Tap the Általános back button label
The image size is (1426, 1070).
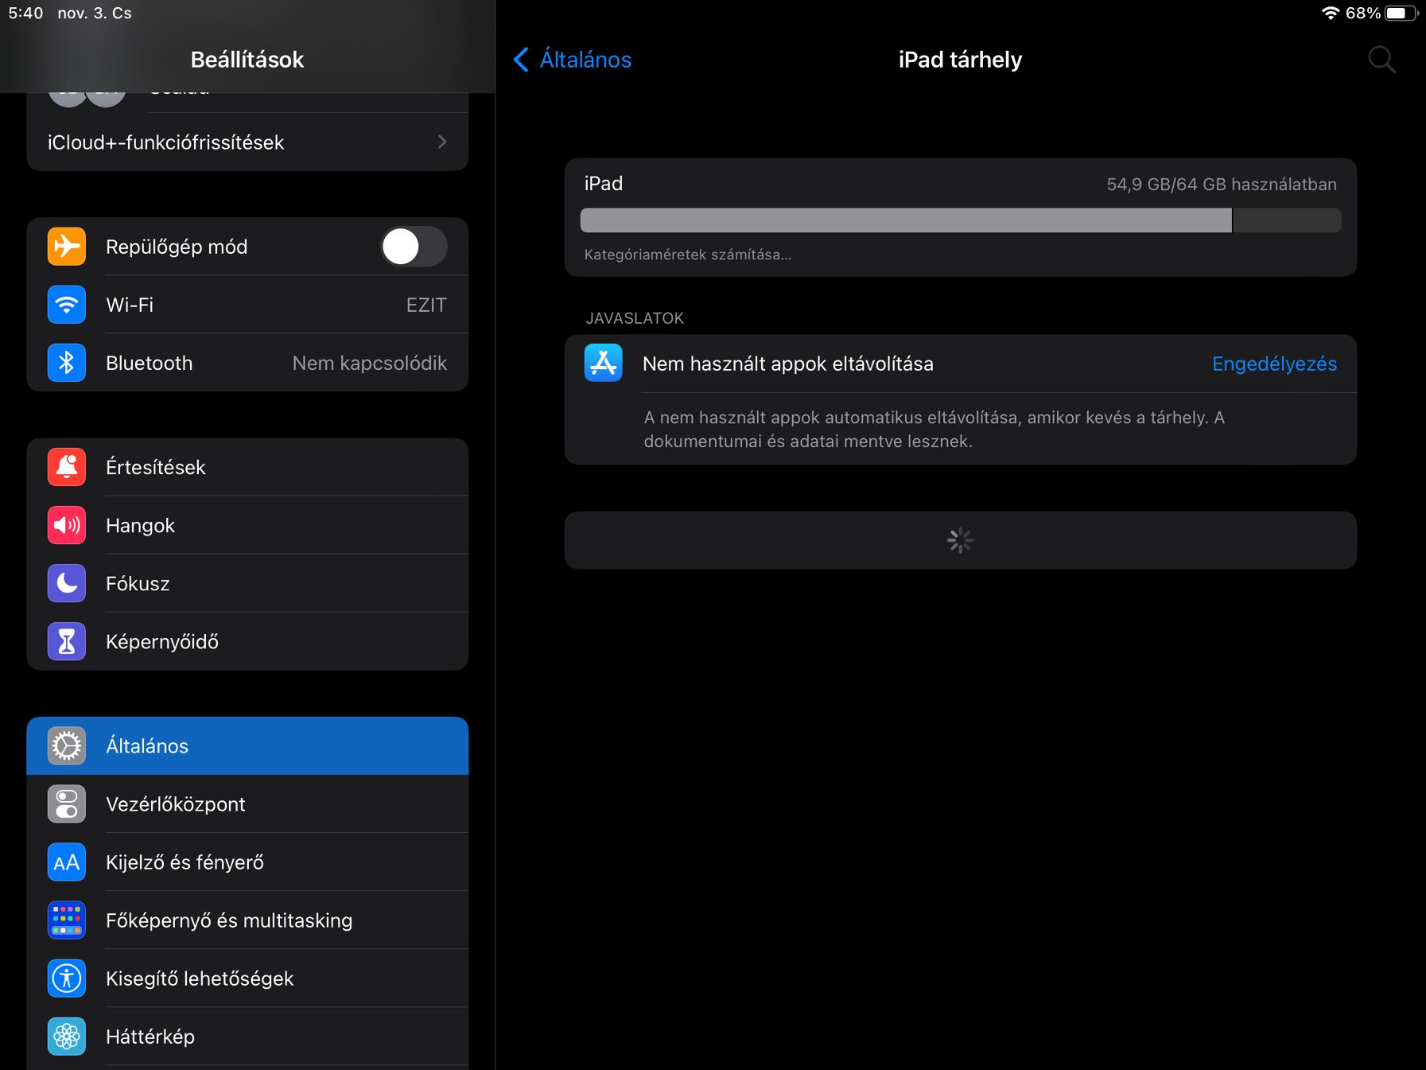[x=585, y=60]
